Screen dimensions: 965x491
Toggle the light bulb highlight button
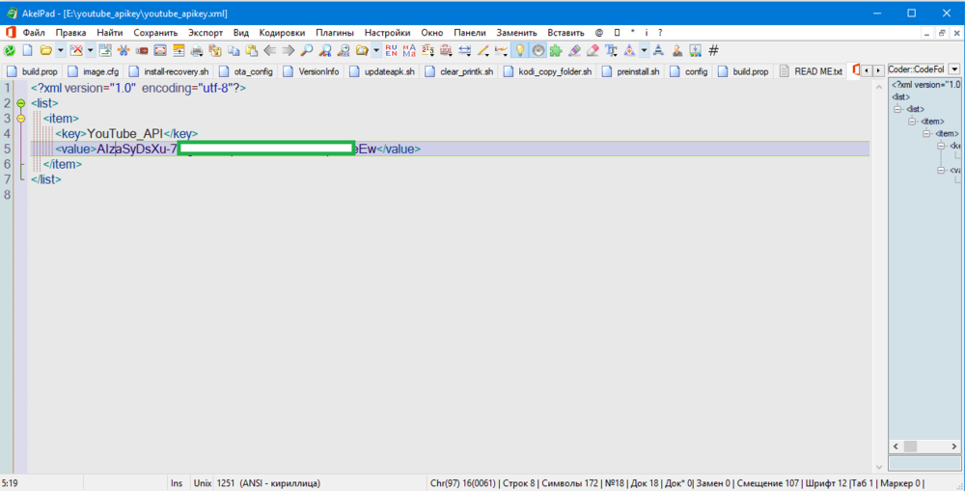(x=519, y=50)
